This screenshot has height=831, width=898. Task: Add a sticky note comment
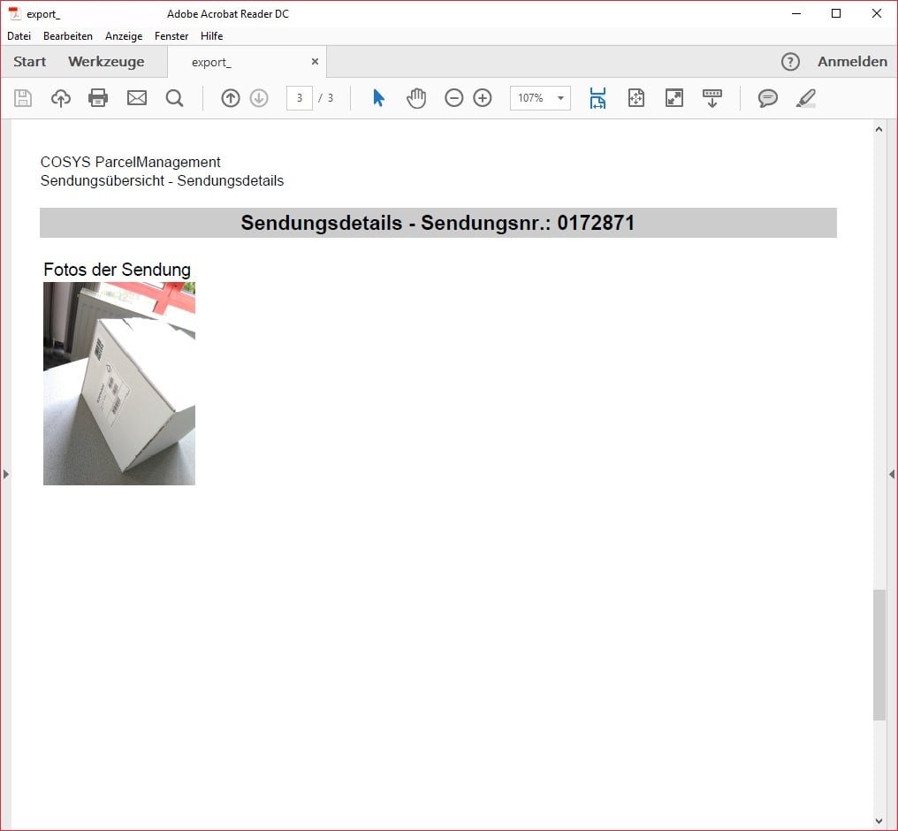[767, 98]
